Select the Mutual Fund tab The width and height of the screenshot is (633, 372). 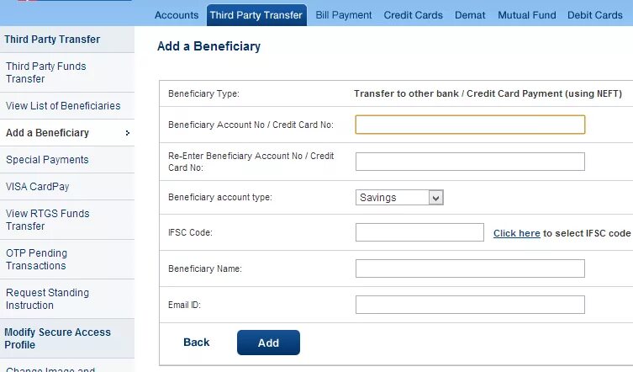[x=526, y=15]
